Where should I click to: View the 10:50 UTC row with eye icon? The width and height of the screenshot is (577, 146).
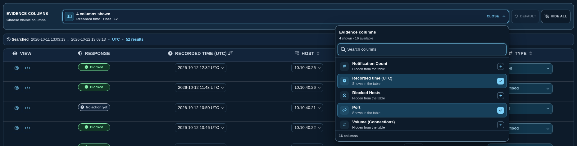[17, 108]
